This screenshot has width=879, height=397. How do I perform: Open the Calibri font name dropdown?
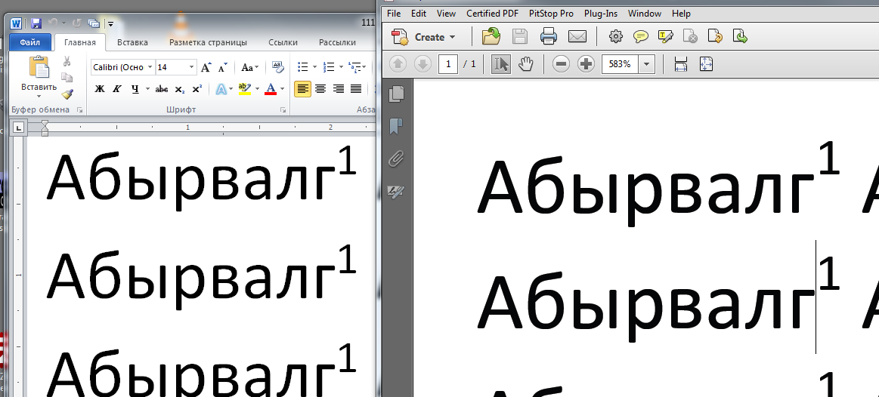150,67
